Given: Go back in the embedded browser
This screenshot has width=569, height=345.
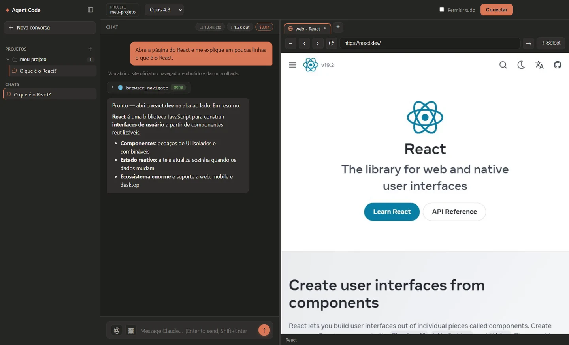Looking at the screenshot, I should [304, 43].
